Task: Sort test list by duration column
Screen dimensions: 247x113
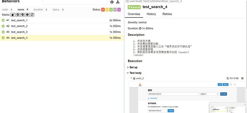Action: pyautogui.click(x=40, y=10)
